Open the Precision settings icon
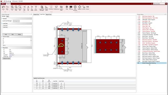168x95 pixels. (x=51, y=7)
